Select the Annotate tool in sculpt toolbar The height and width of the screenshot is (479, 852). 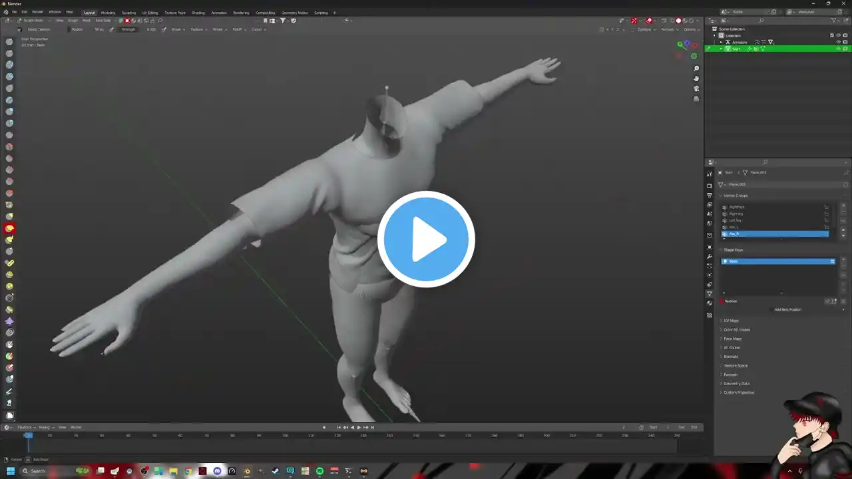(9, 391)
